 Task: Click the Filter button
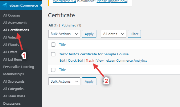(135, 34)
